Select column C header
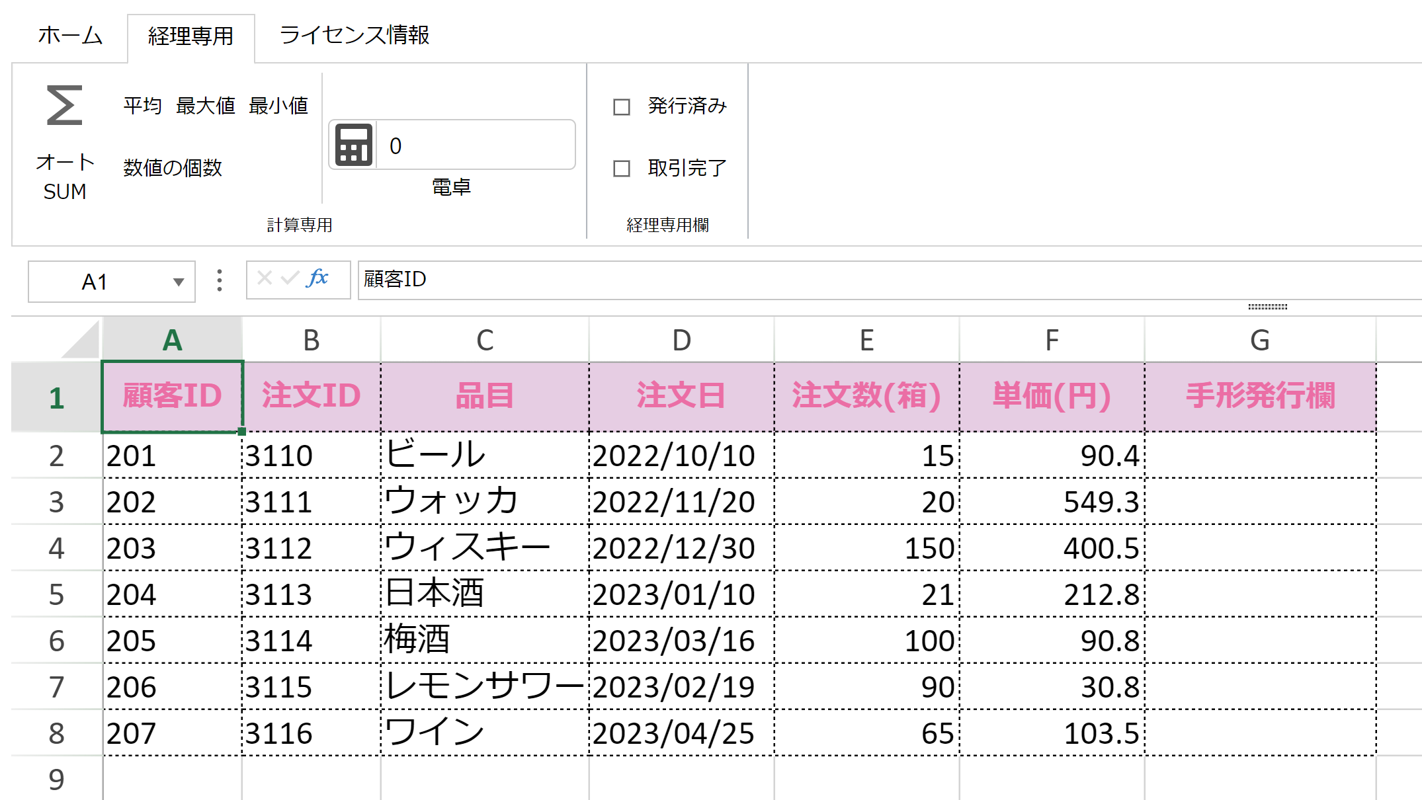This screenshot has height=800, width=1422. coord(485,340)
